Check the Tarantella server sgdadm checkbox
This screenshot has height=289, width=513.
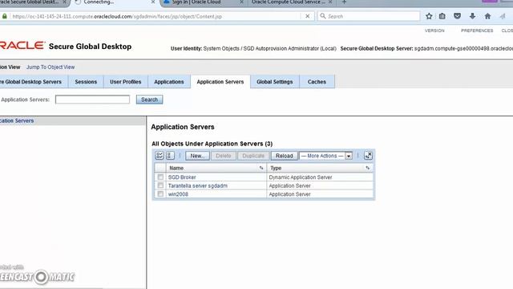[160, 185]
